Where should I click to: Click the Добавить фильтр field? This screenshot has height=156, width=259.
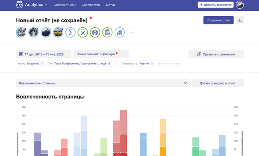[x=169, y=63]
